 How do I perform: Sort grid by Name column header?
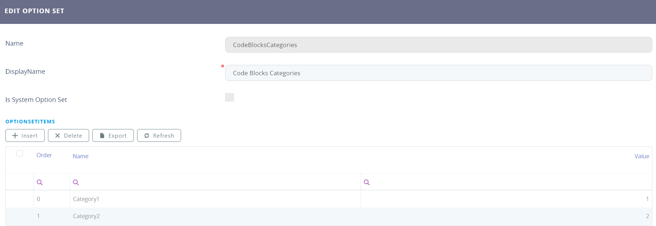click(81, 156)
